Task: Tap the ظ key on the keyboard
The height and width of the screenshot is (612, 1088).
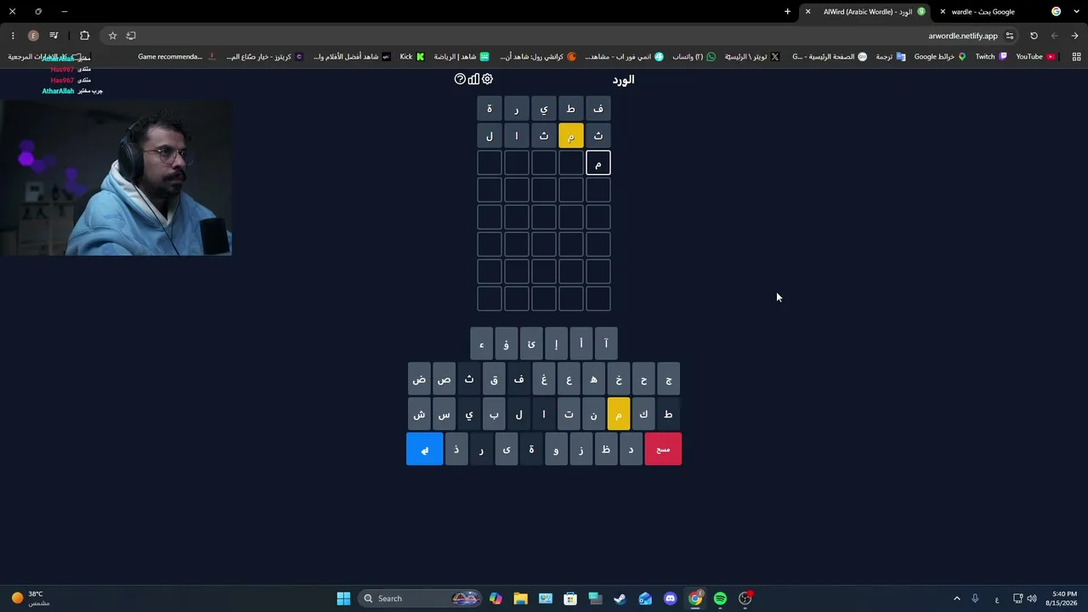Action: pos(606,449)
